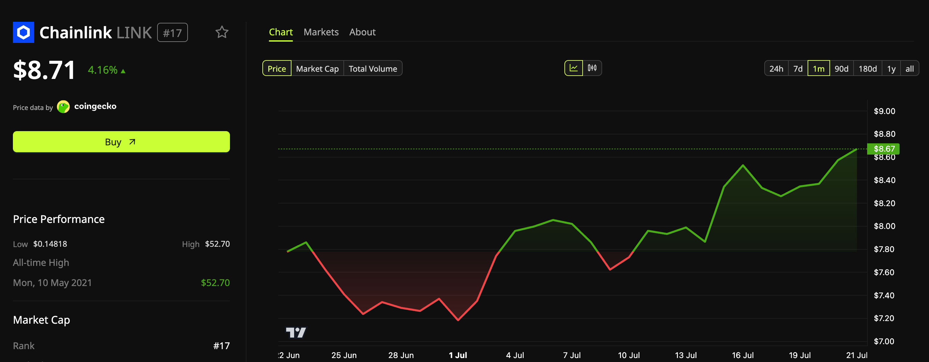Click the Price Performance heading
This screenshot has height=362, width=929.
(59, 219)
